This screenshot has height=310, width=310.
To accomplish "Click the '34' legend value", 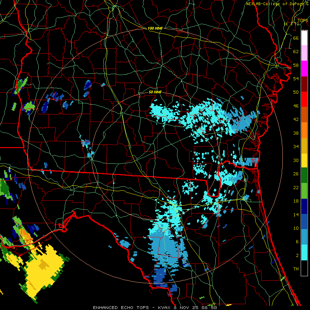I will (x=296, y=147).
